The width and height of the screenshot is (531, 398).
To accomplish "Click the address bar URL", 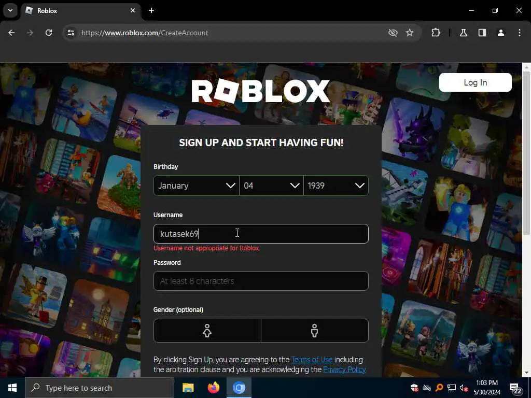I will 145,33.
